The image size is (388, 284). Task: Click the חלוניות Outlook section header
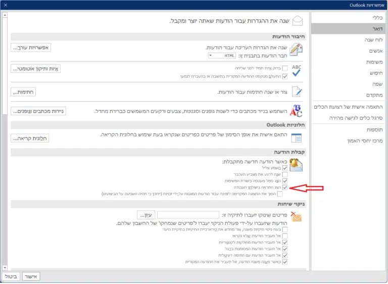pos(158,125)
